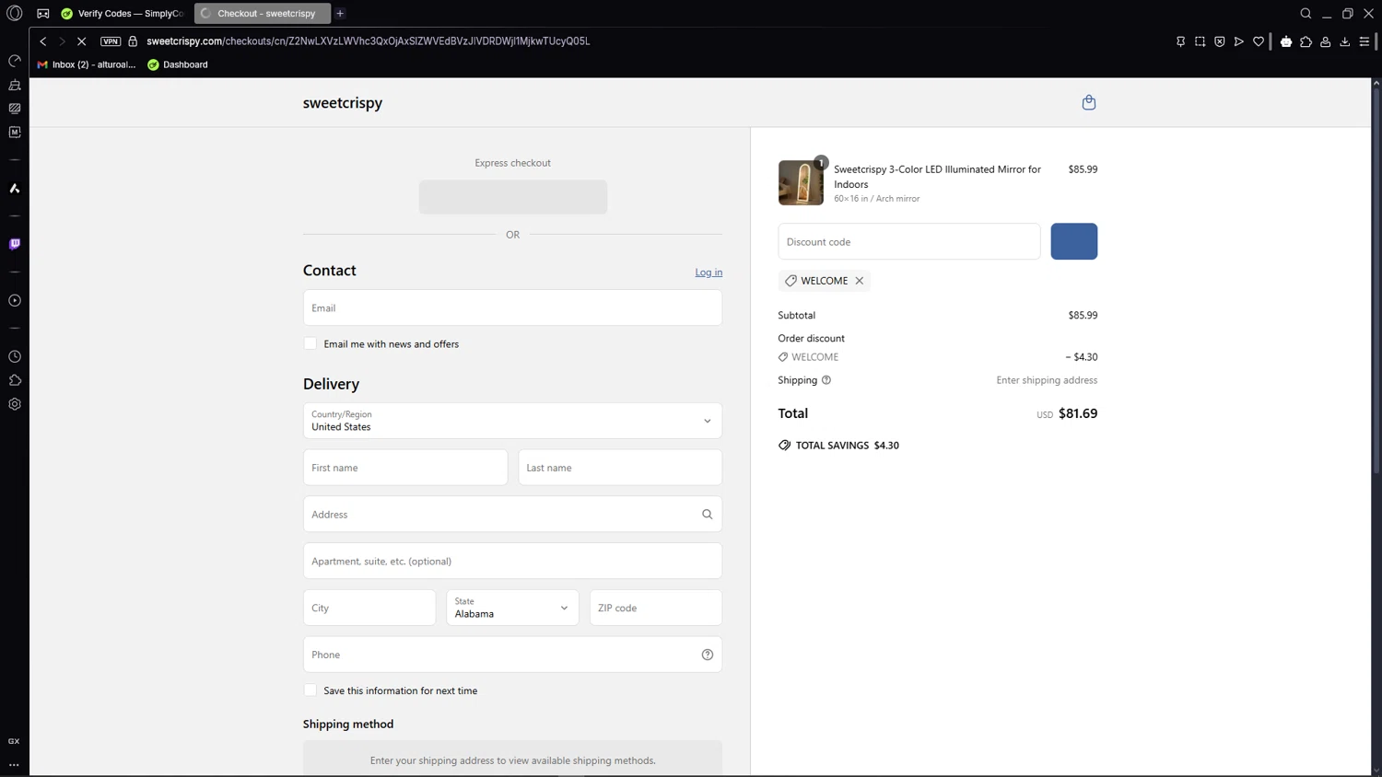The image size is (1382, 777).
Task: Open the robot extension icon in the toolbar
Action: click(1286, 41)
